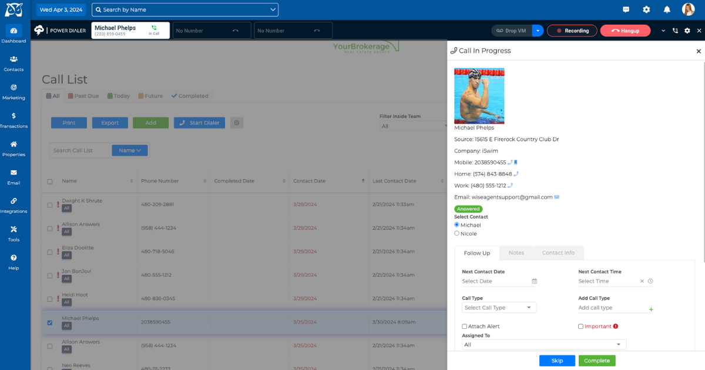Select the Nicole contact radio button
The width and height of the screenshot is (705, 370).
click(x=457, y=233)
